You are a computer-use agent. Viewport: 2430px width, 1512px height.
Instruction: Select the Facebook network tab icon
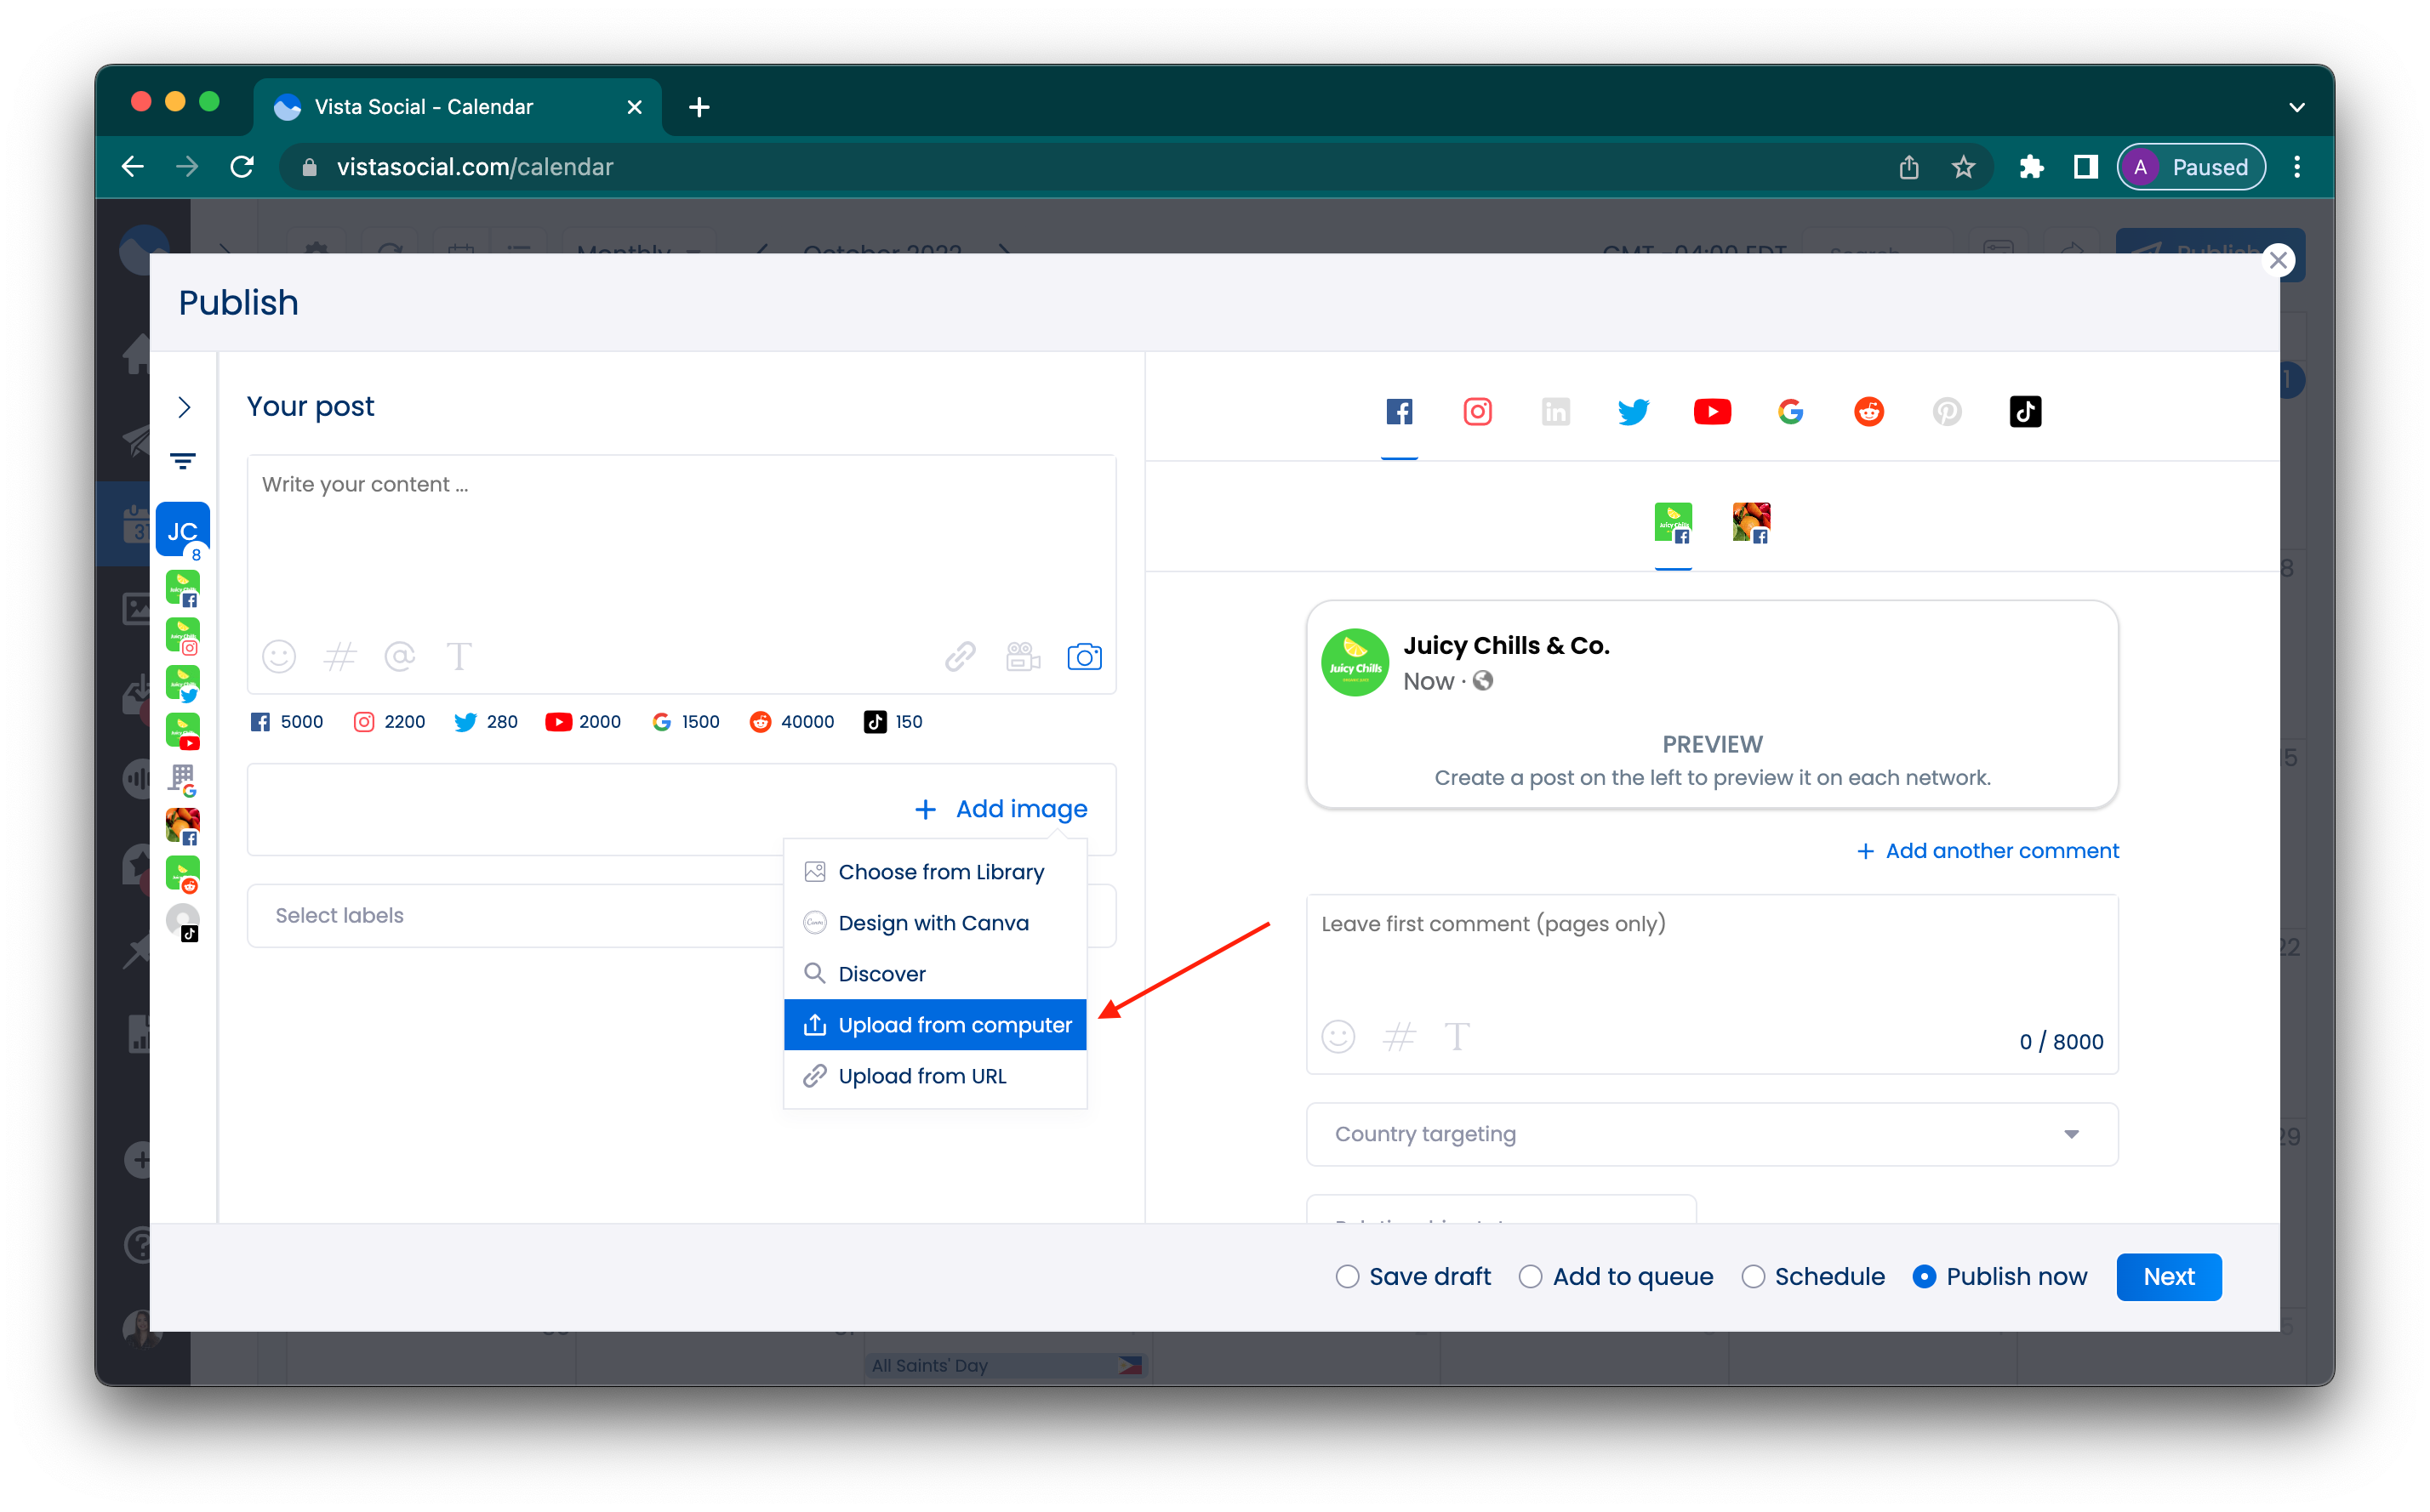pyautogui.click(x=1399, y=412)
